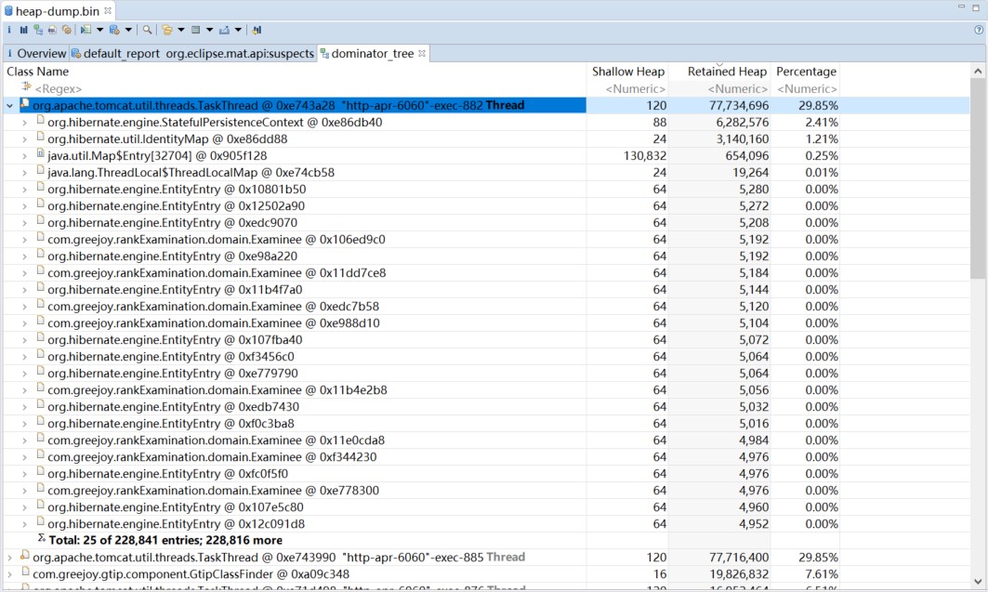Click retained heap value 6,282,576
This screenshot has height=592, width=988.
coord(742,122)
